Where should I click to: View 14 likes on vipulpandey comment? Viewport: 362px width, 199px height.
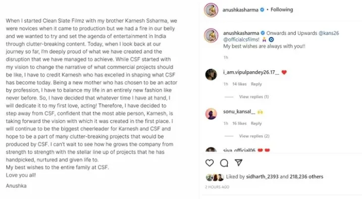pyautogui.click(x=239, y=84)
